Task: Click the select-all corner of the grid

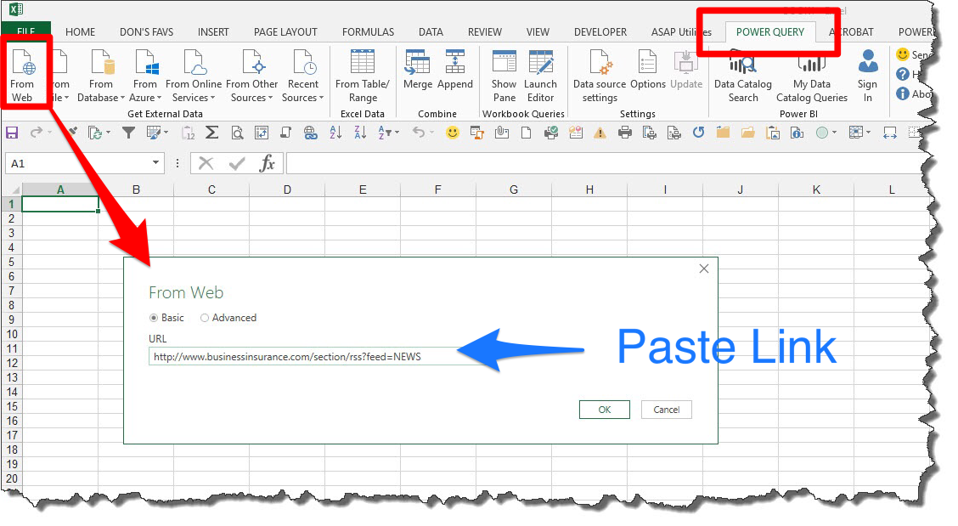Action: coord(12,189)
